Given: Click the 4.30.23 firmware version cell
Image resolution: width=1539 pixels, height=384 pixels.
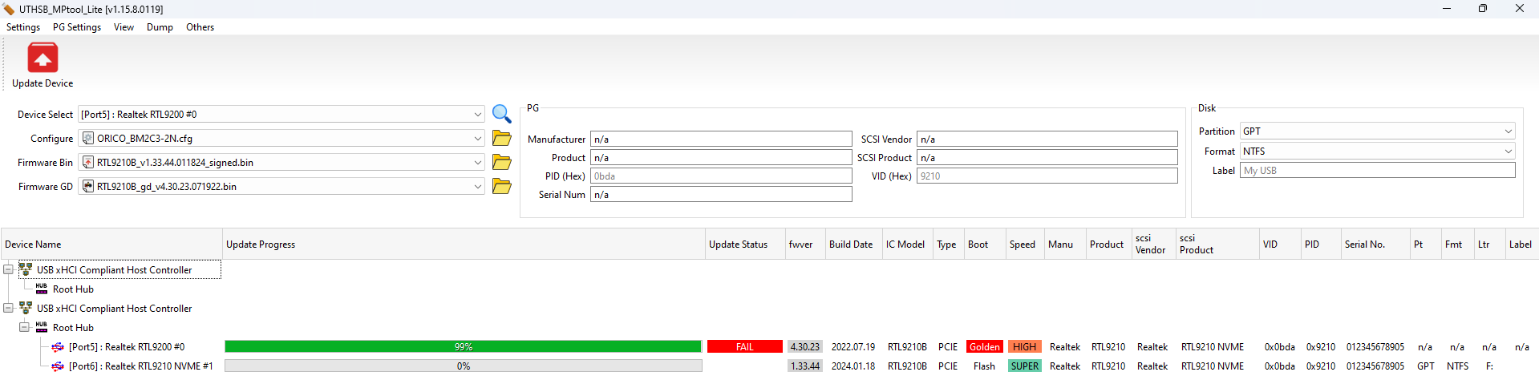Looking at the screenshot, I should pyautogui.click(x=804, y=346).
